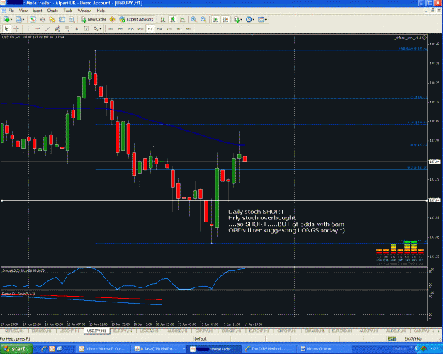Switch to M5 timeframe
443x354 pixels.
point(120,29)
